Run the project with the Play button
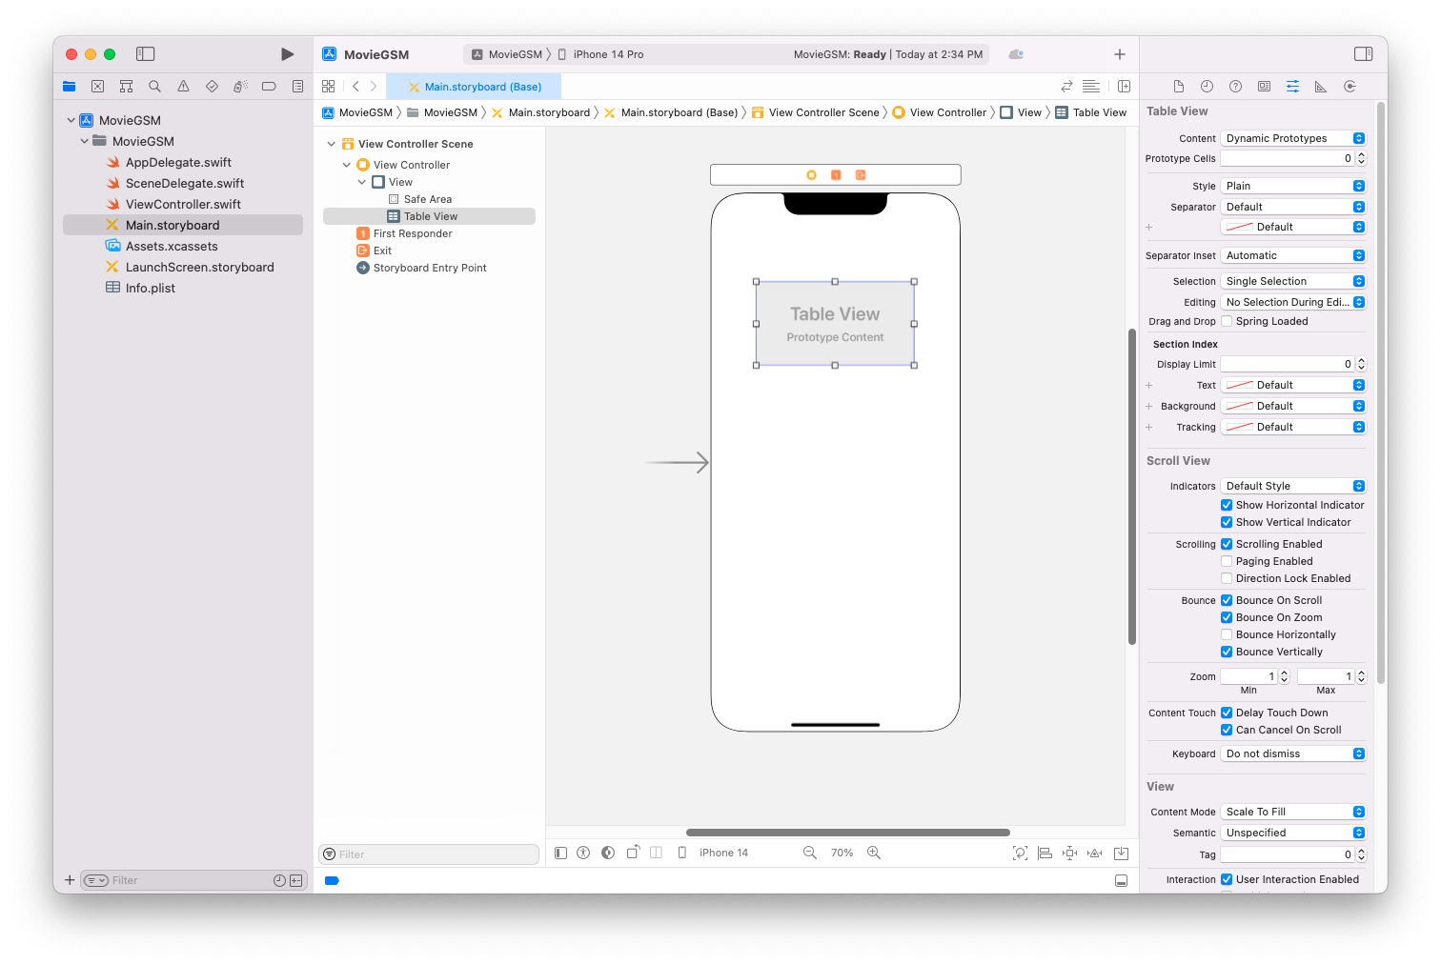This screenshot has width=1441, height=964. 287,54
